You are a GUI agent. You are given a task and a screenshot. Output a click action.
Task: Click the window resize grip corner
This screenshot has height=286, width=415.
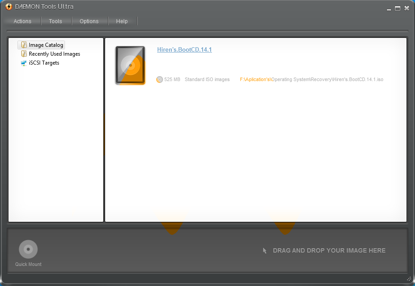click(x=409, y=279)
